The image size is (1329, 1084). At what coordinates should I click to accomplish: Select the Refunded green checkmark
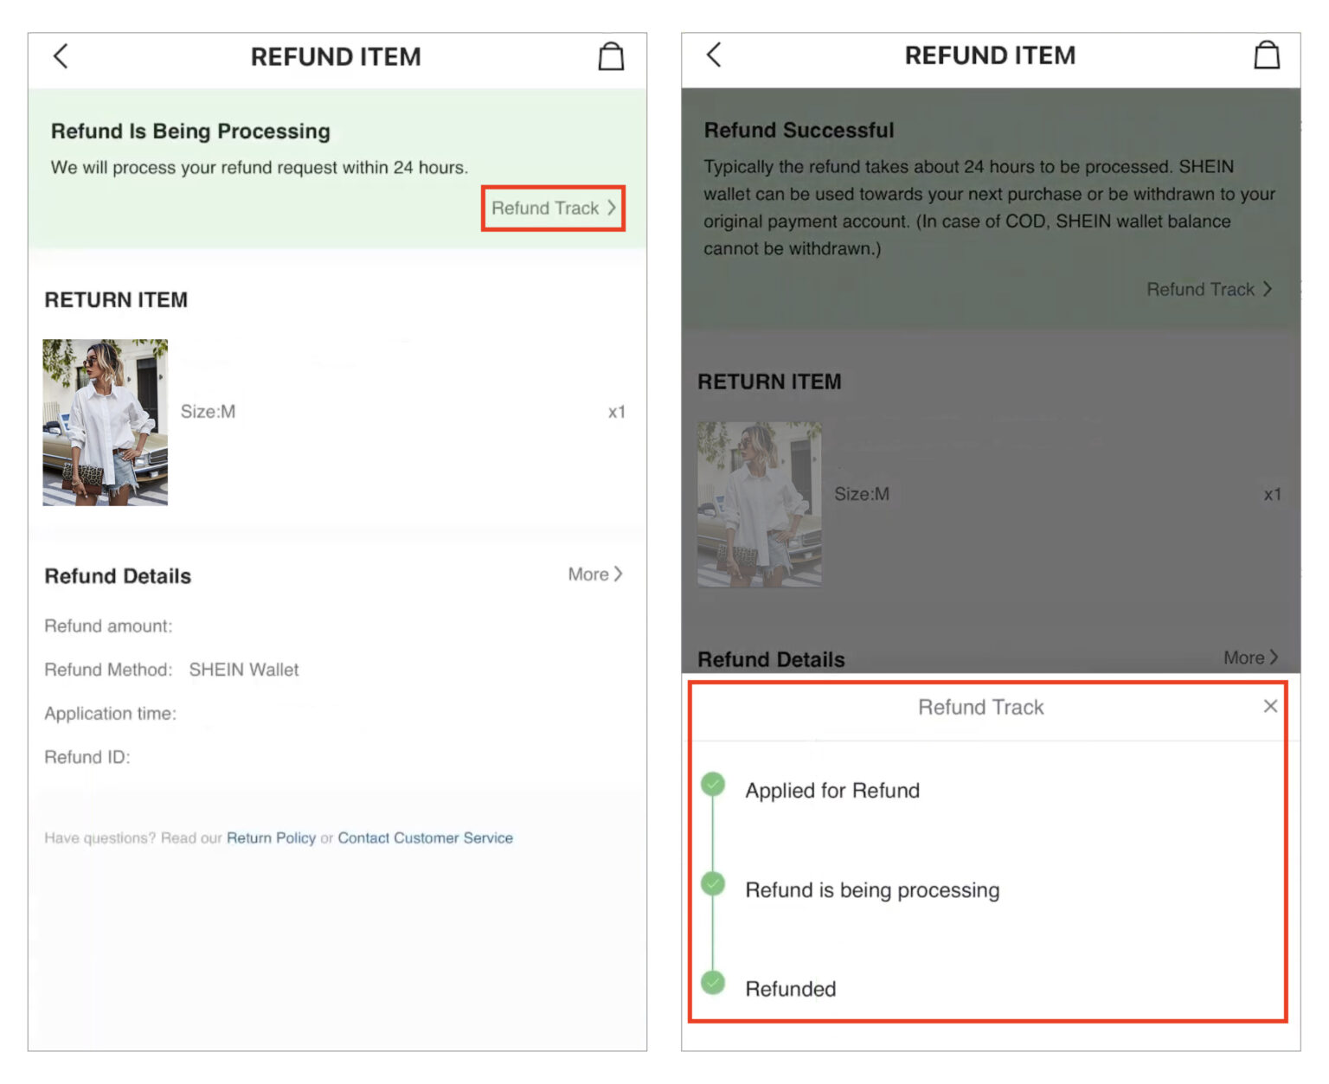712,983
